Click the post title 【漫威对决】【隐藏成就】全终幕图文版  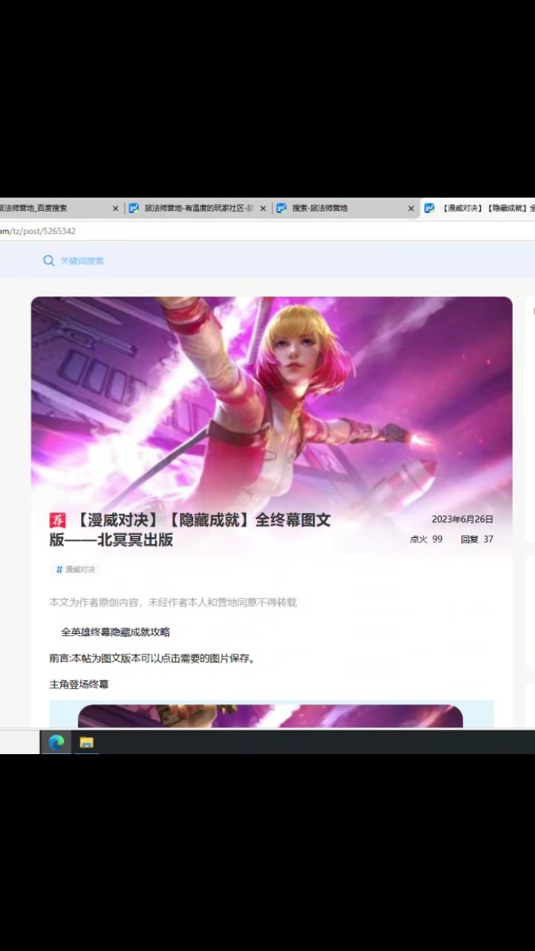[x=190, y=530]
